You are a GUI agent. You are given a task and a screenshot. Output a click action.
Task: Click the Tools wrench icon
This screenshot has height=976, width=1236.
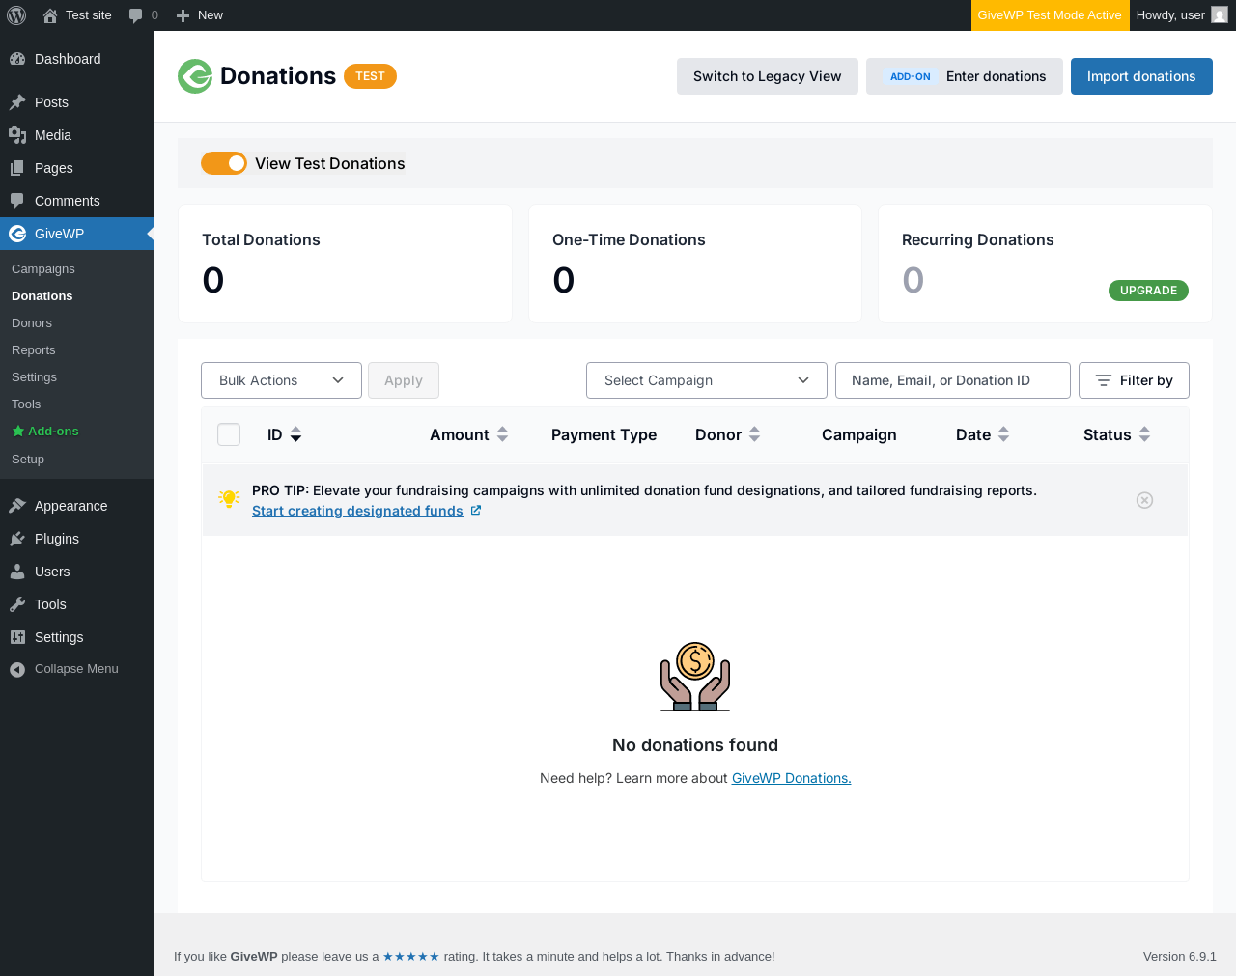17,604
